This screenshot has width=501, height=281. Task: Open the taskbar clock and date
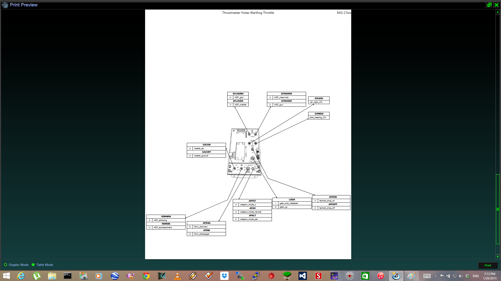490,276
